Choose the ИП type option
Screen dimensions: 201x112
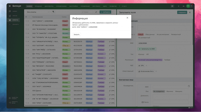pyautogui.click(x=147, y=54)
